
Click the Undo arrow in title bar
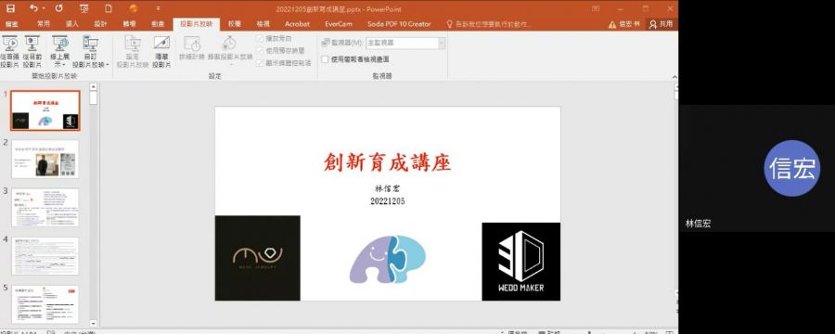point(34,8)
